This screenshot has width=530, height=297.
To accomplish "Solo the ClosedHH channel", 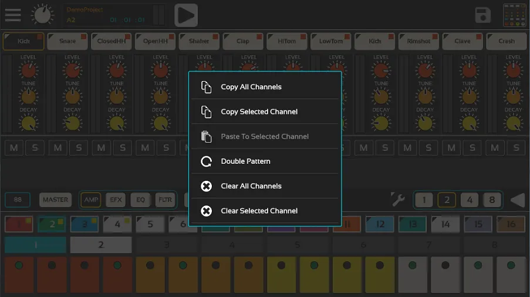I will click(x=122, y=148).
